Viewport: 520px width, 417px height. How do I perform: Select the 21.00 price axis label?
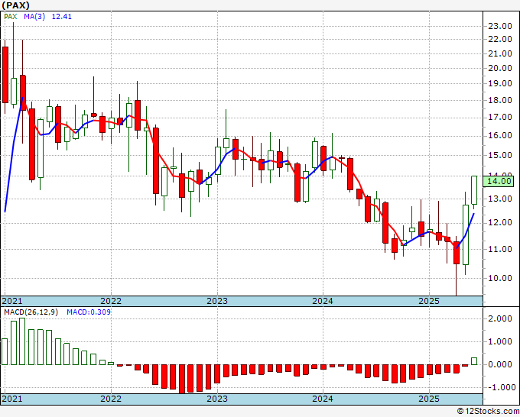tap(500, 53)
